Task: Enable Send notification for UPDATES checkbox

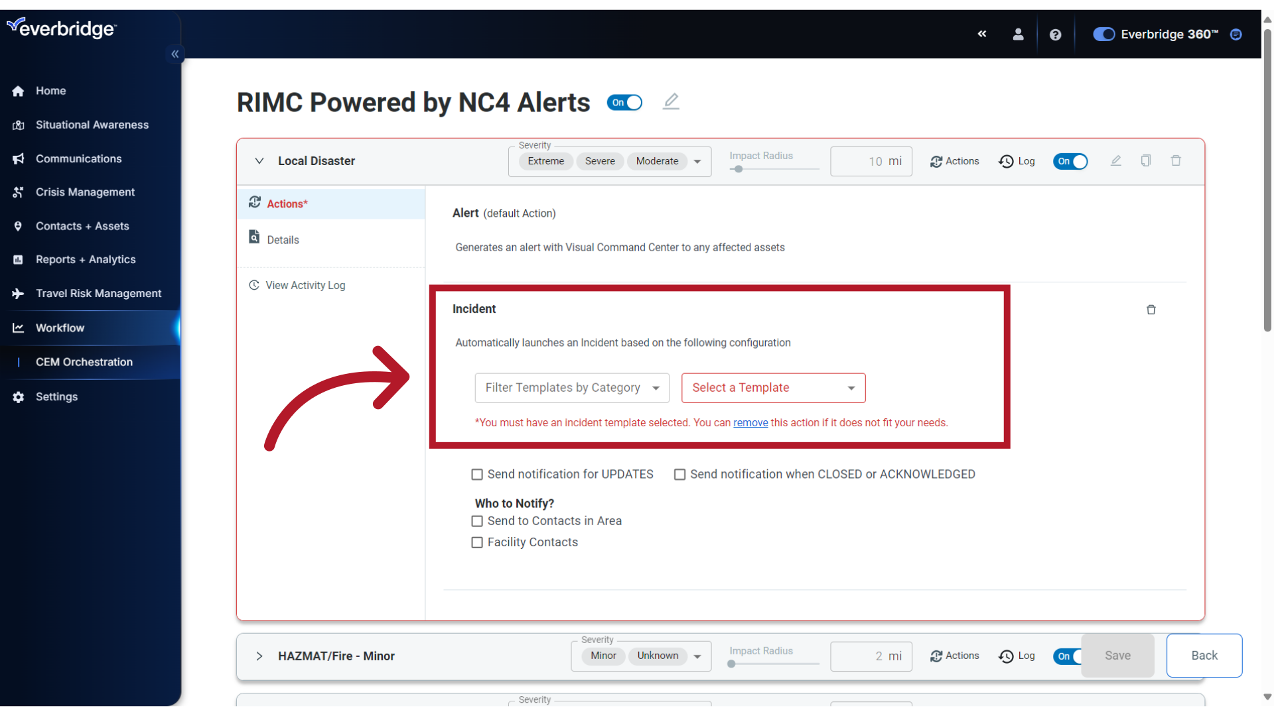Action: pyautogui.click(x=478, y=474)
